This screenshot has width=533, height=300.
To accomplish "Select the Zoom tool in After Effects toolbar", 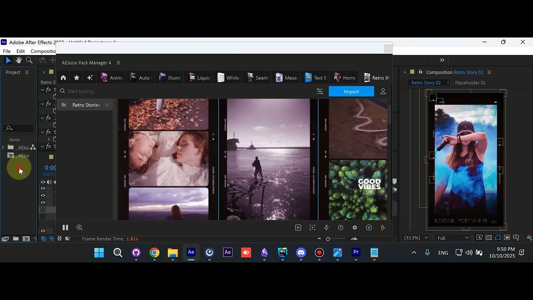I will pos(29,60).
